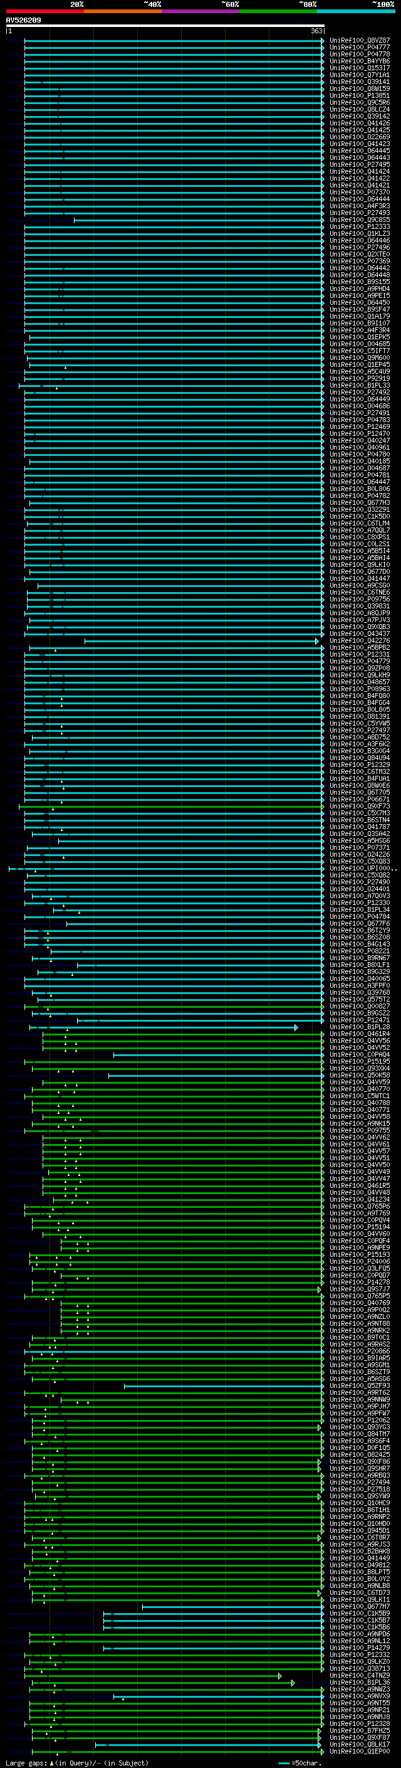Select label UniRef100_B8XLF1
The width and height of the screenshot is (401, 1768).
[x=359, y=965]
